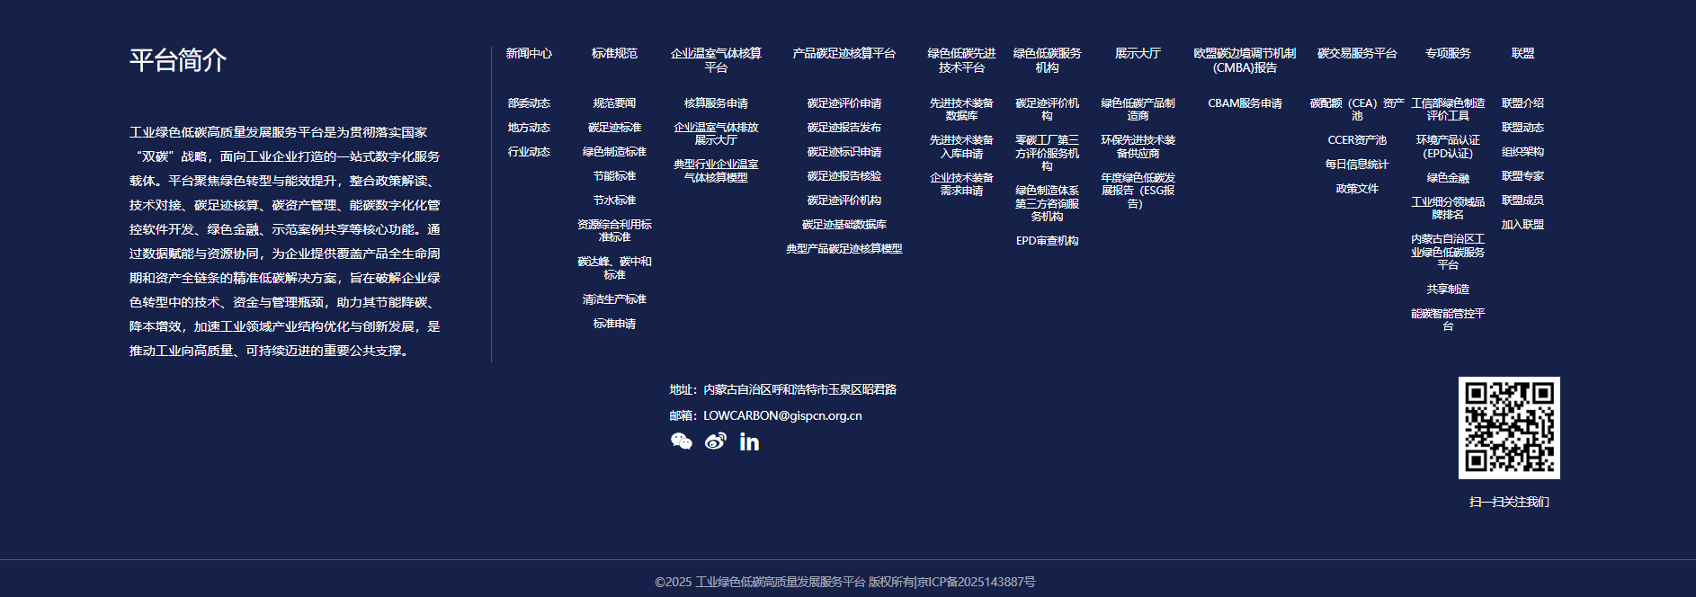Screen dimensions: 1696x597
Task: Open the LinkedIn social icon
Action: [749, 441]
